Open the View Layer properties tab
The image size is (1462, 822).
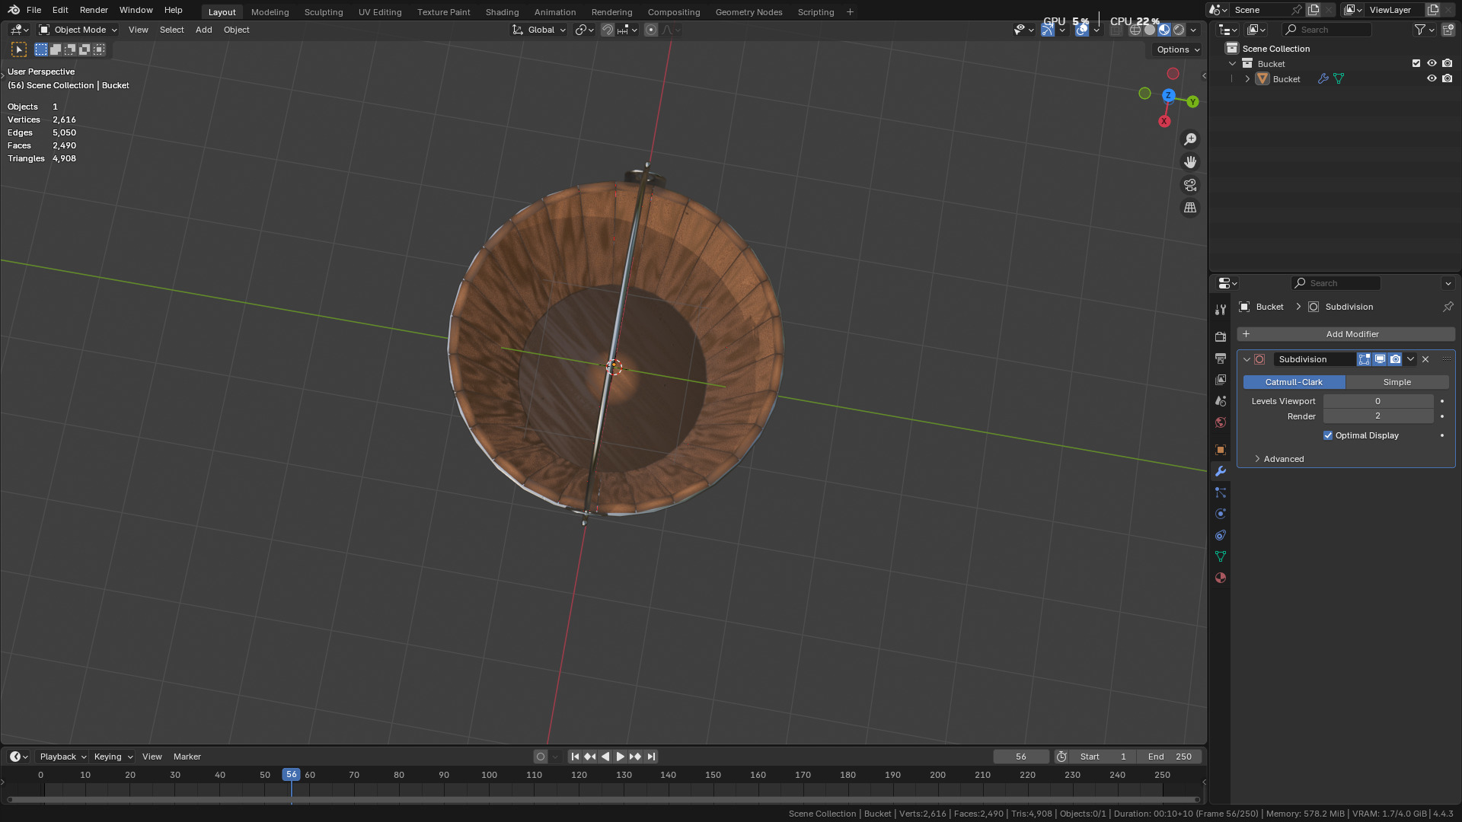(x=1221, y=379)
